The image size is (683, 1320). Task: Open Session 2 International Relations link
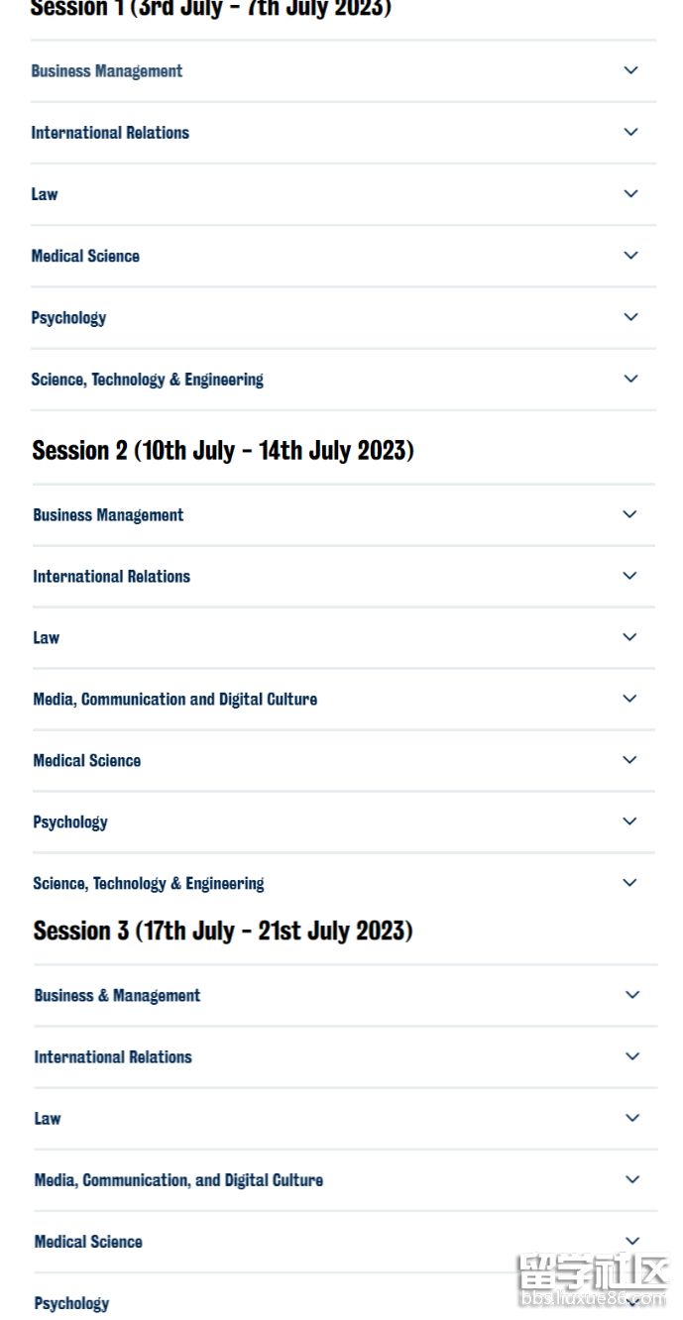point(111,577)
